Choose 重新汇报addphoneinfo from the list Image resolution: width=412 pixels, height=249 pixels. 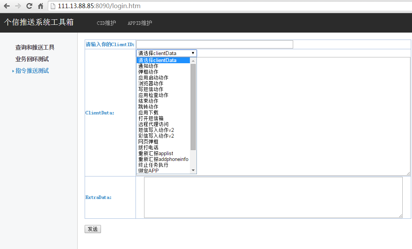[x=163, y=159]
